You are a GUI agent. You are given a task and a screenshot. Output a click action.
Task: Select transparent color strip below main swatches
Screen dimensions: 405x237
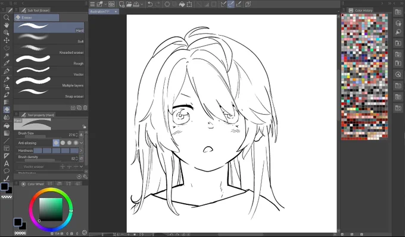[x=7, y=197]
